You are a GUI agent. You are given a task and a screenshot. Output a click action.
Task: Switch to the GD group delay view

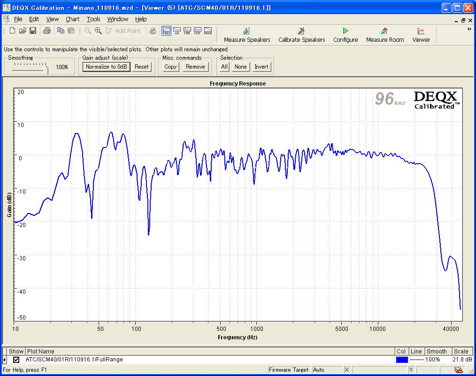pos(177,31)
